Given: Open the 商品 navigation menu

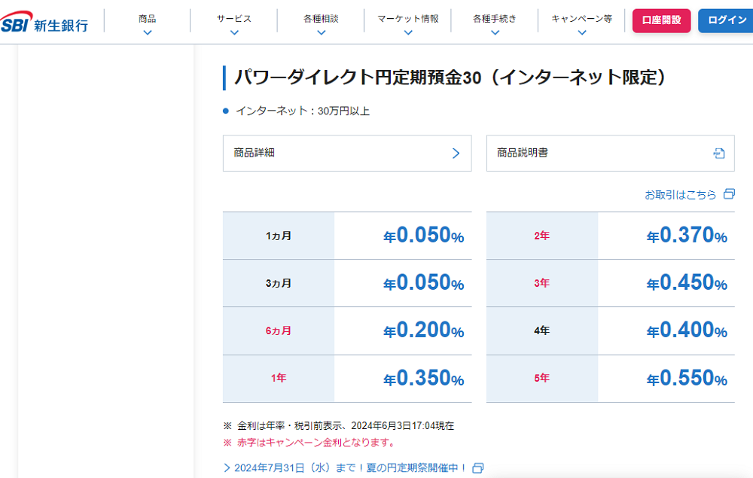Looking at the screenshot, I should point(147,24).
